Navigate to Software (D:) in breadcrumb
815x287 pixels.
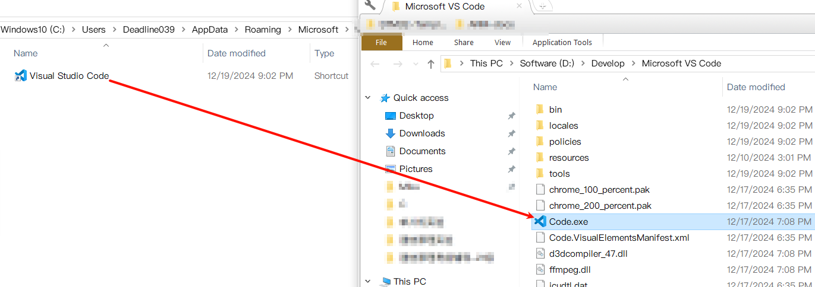(x=547, y=63)
